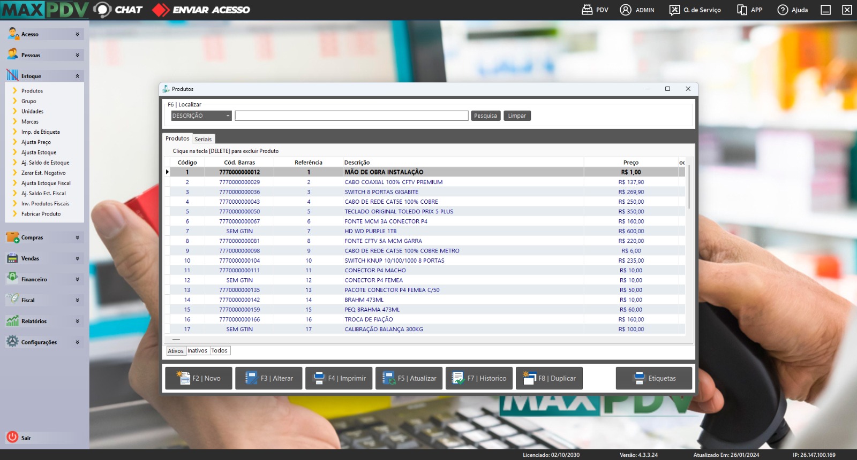Switch to the Seriais tab

tap(203, 139)
